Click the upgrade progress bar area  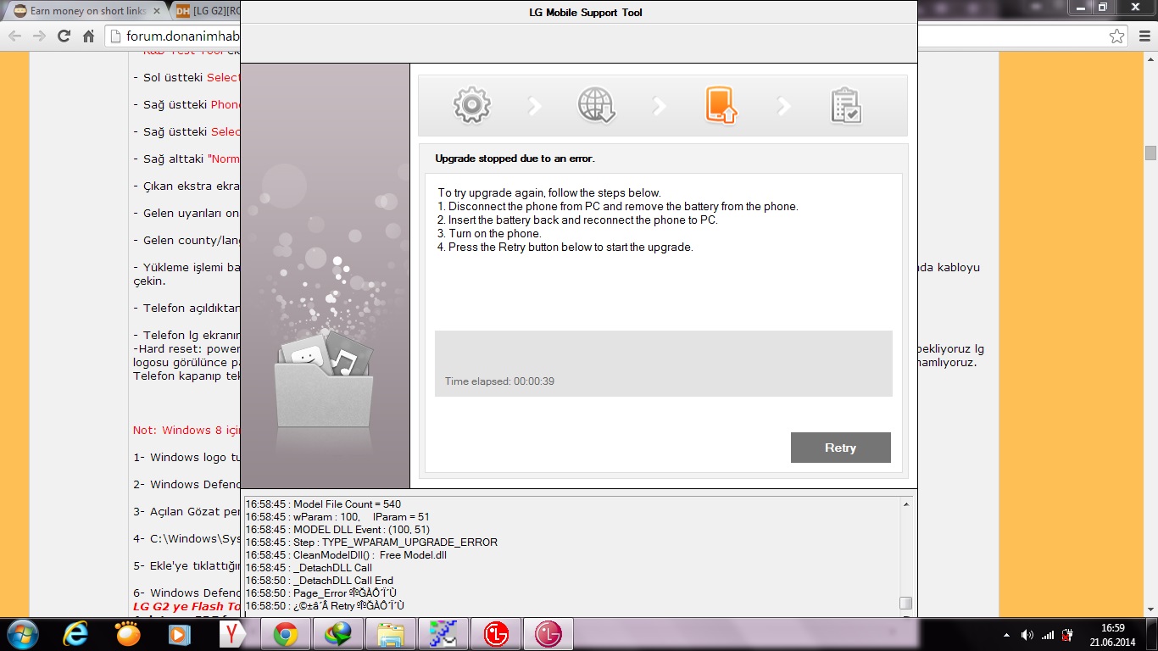pos(663,364)
